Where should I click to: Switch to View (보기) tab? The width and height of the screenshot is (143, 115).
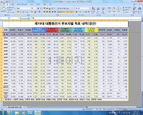pyautogui.click(x=51, y=4)
